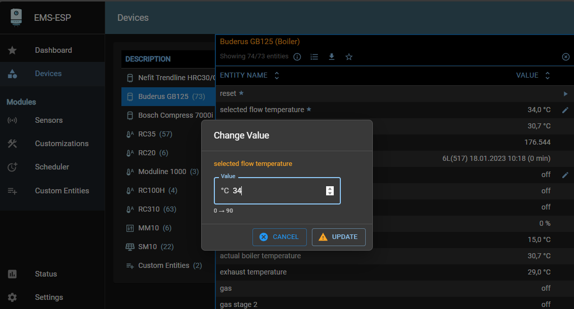Toggle the favorites star filter icon

349,57
